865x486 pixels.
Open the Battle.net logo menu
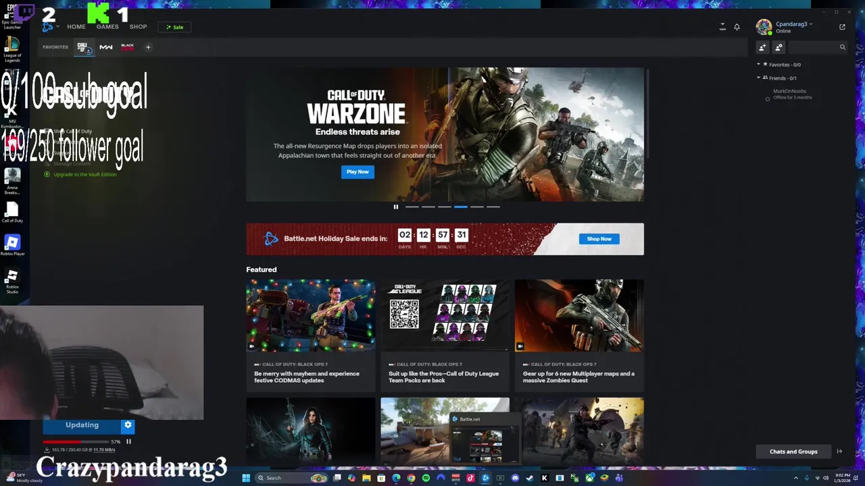(49, 27)
